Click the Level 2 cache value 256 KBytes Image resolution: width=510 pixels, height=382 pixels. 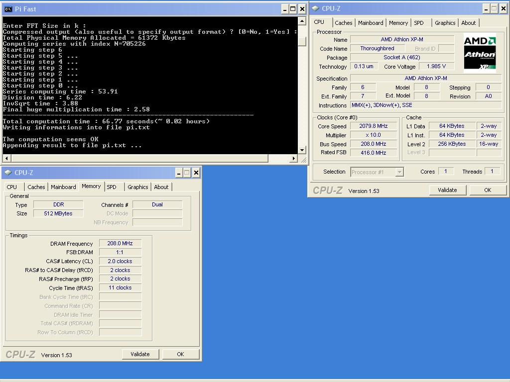(452, 144)
